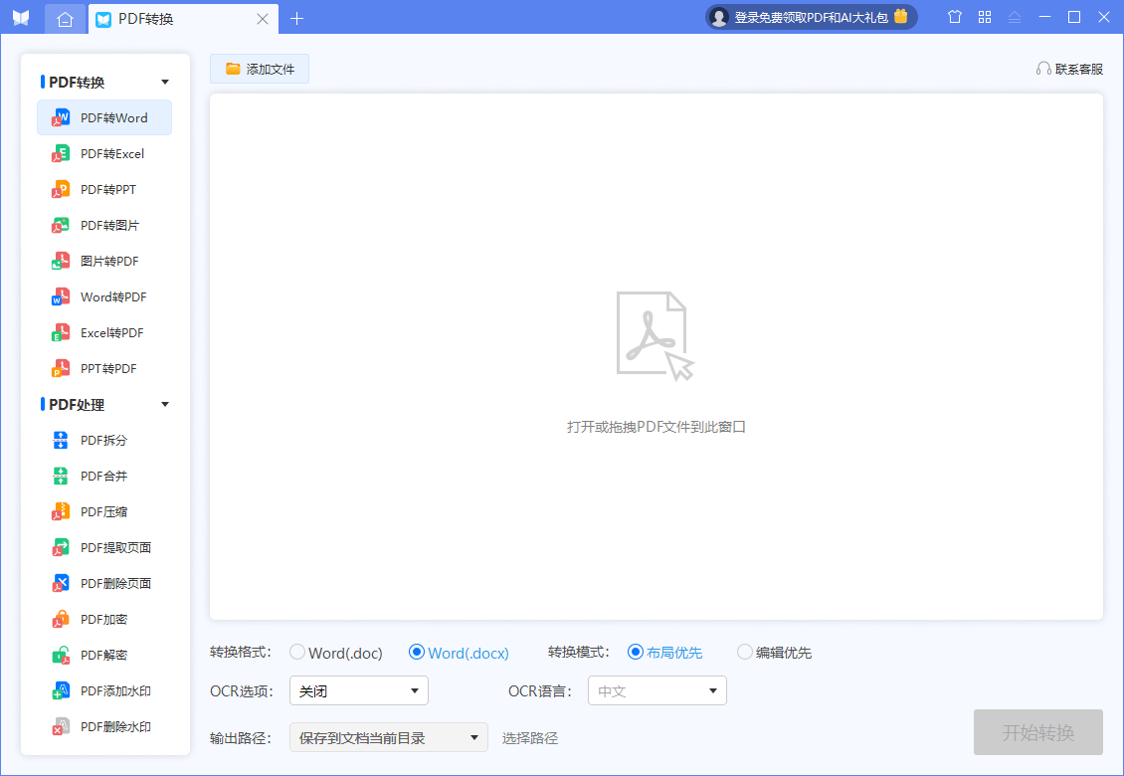Image resolution: width=1124 pixels, height=776 pixels.
Task: Click the Excel转PDF sidebar icon
Action: pos(61,332)
